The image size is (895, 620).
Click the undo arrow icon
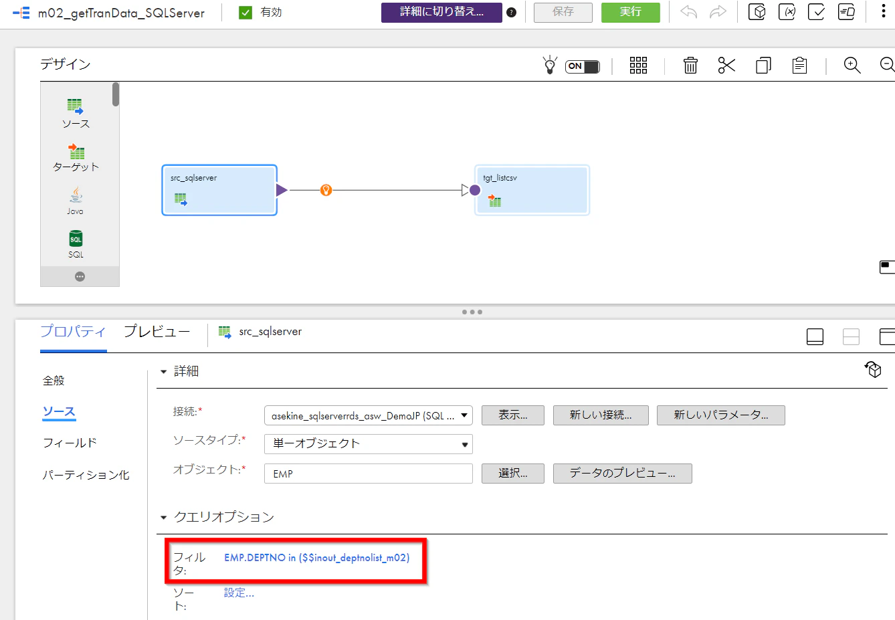coord(688,12)
